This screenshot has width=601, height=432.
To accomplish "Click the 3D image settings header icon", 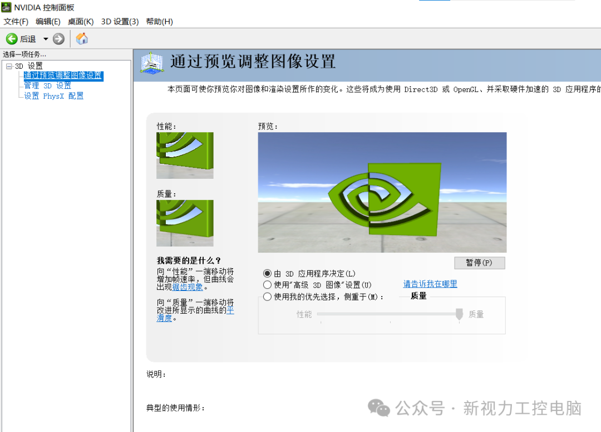I will click(x=152, y=63).
